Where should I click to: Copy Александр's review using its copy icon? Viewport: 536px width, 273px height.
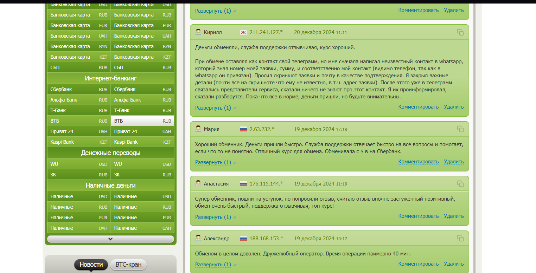pos(460,238)
